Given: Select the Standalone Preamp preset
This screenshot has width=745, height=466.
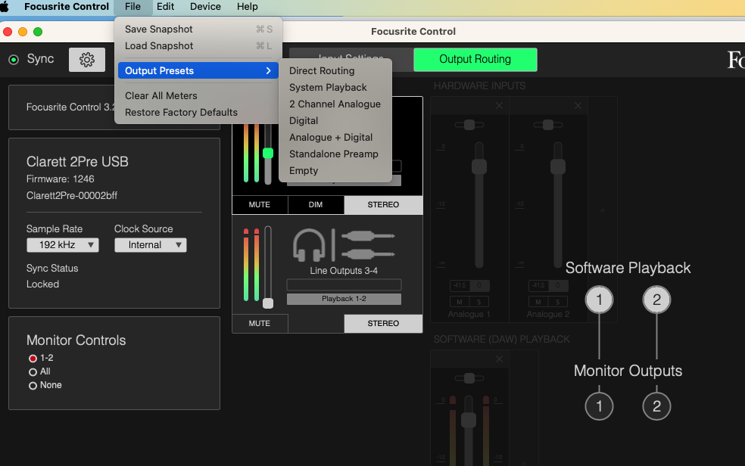Looking at the screenshot, I should click(335, 154).
